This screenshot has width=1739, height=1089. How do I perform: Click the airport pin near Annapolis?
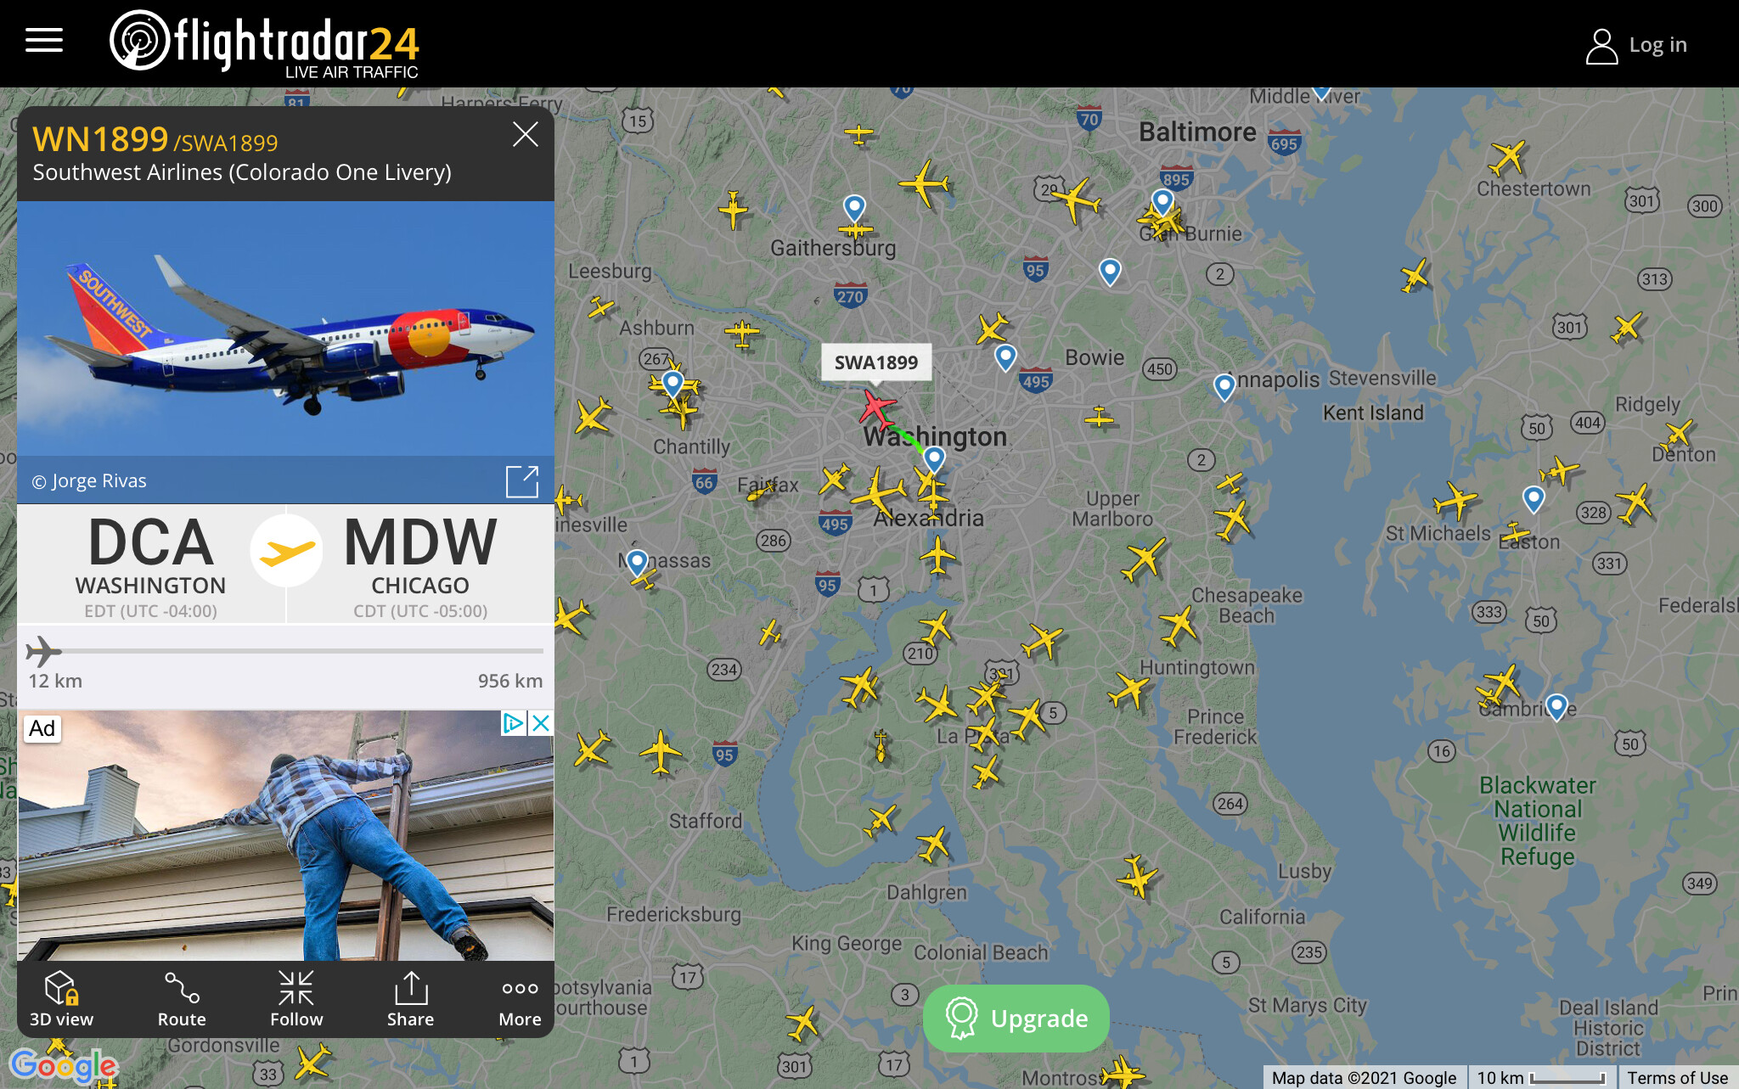[x=1224, y=386]
